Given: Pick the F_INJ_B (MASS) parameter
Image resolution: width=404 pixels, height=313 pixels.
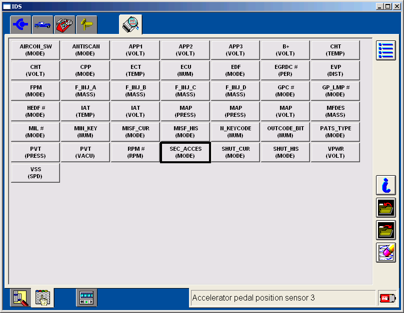Looking at the screenshot, I should 135,91.
